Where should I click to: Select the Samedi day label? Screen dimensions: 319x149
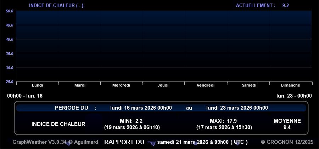(x=249, y=85)
